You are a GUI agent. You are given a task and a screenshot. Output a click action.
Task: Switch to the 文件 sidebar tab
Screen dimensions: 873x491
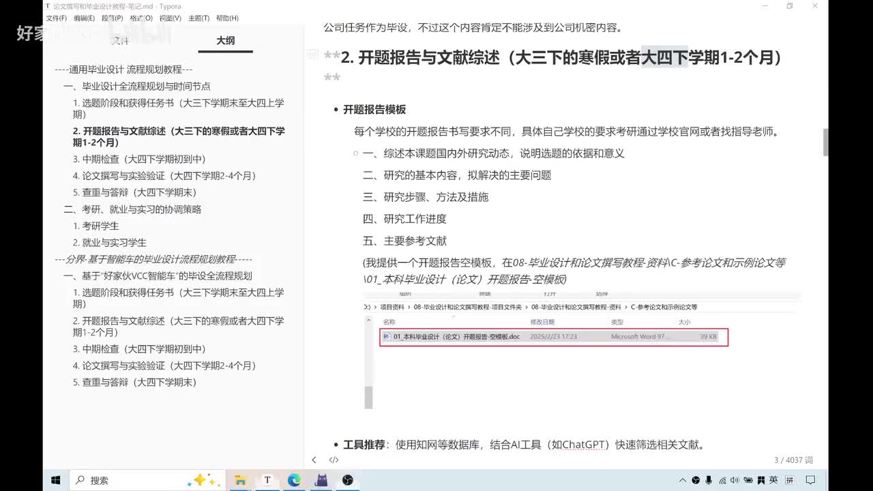coord(120,41)
